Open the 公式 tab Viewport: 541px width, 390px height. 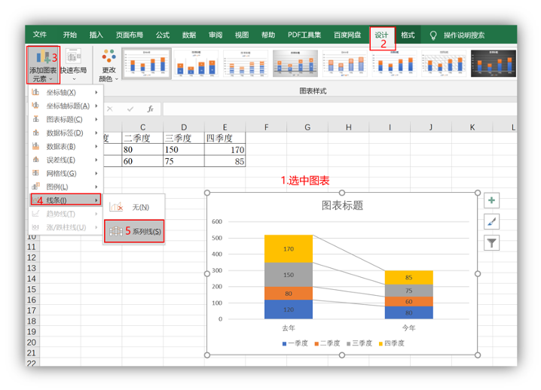tap(163, 35)
